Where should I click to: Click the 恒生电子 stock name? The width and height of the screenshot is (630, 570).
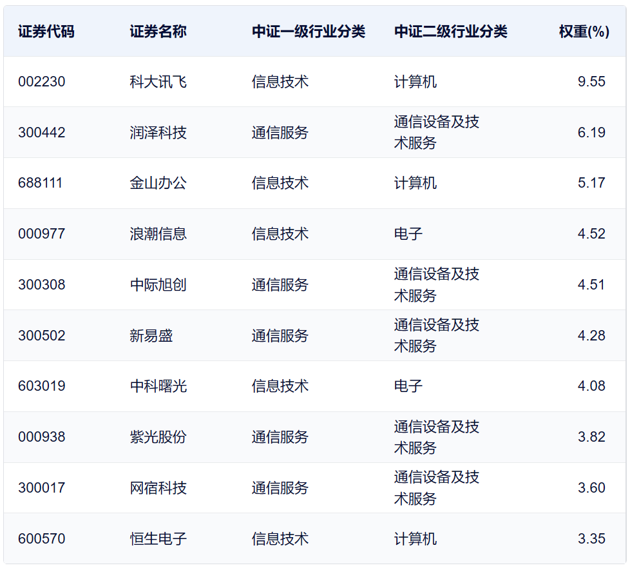click(x=158, y=538)
